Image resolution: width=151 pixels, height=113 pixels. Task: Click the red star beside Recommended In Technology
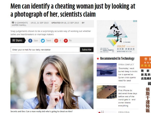point(98,59)
